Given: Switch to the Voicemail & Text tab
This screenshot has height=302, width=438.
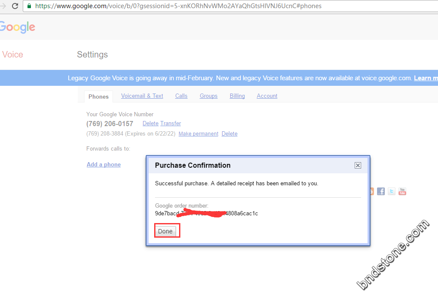Looking at the screenshot, I should click(x=142, y=96).
